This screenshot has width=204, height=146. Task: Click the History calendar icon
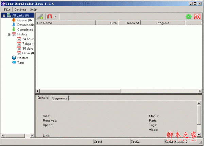click(14, 34)
